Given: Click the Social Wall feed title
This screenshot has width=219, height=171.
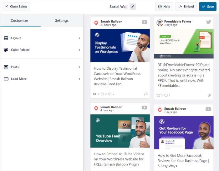Looking at the screenshot, I should tap(119, 7).
